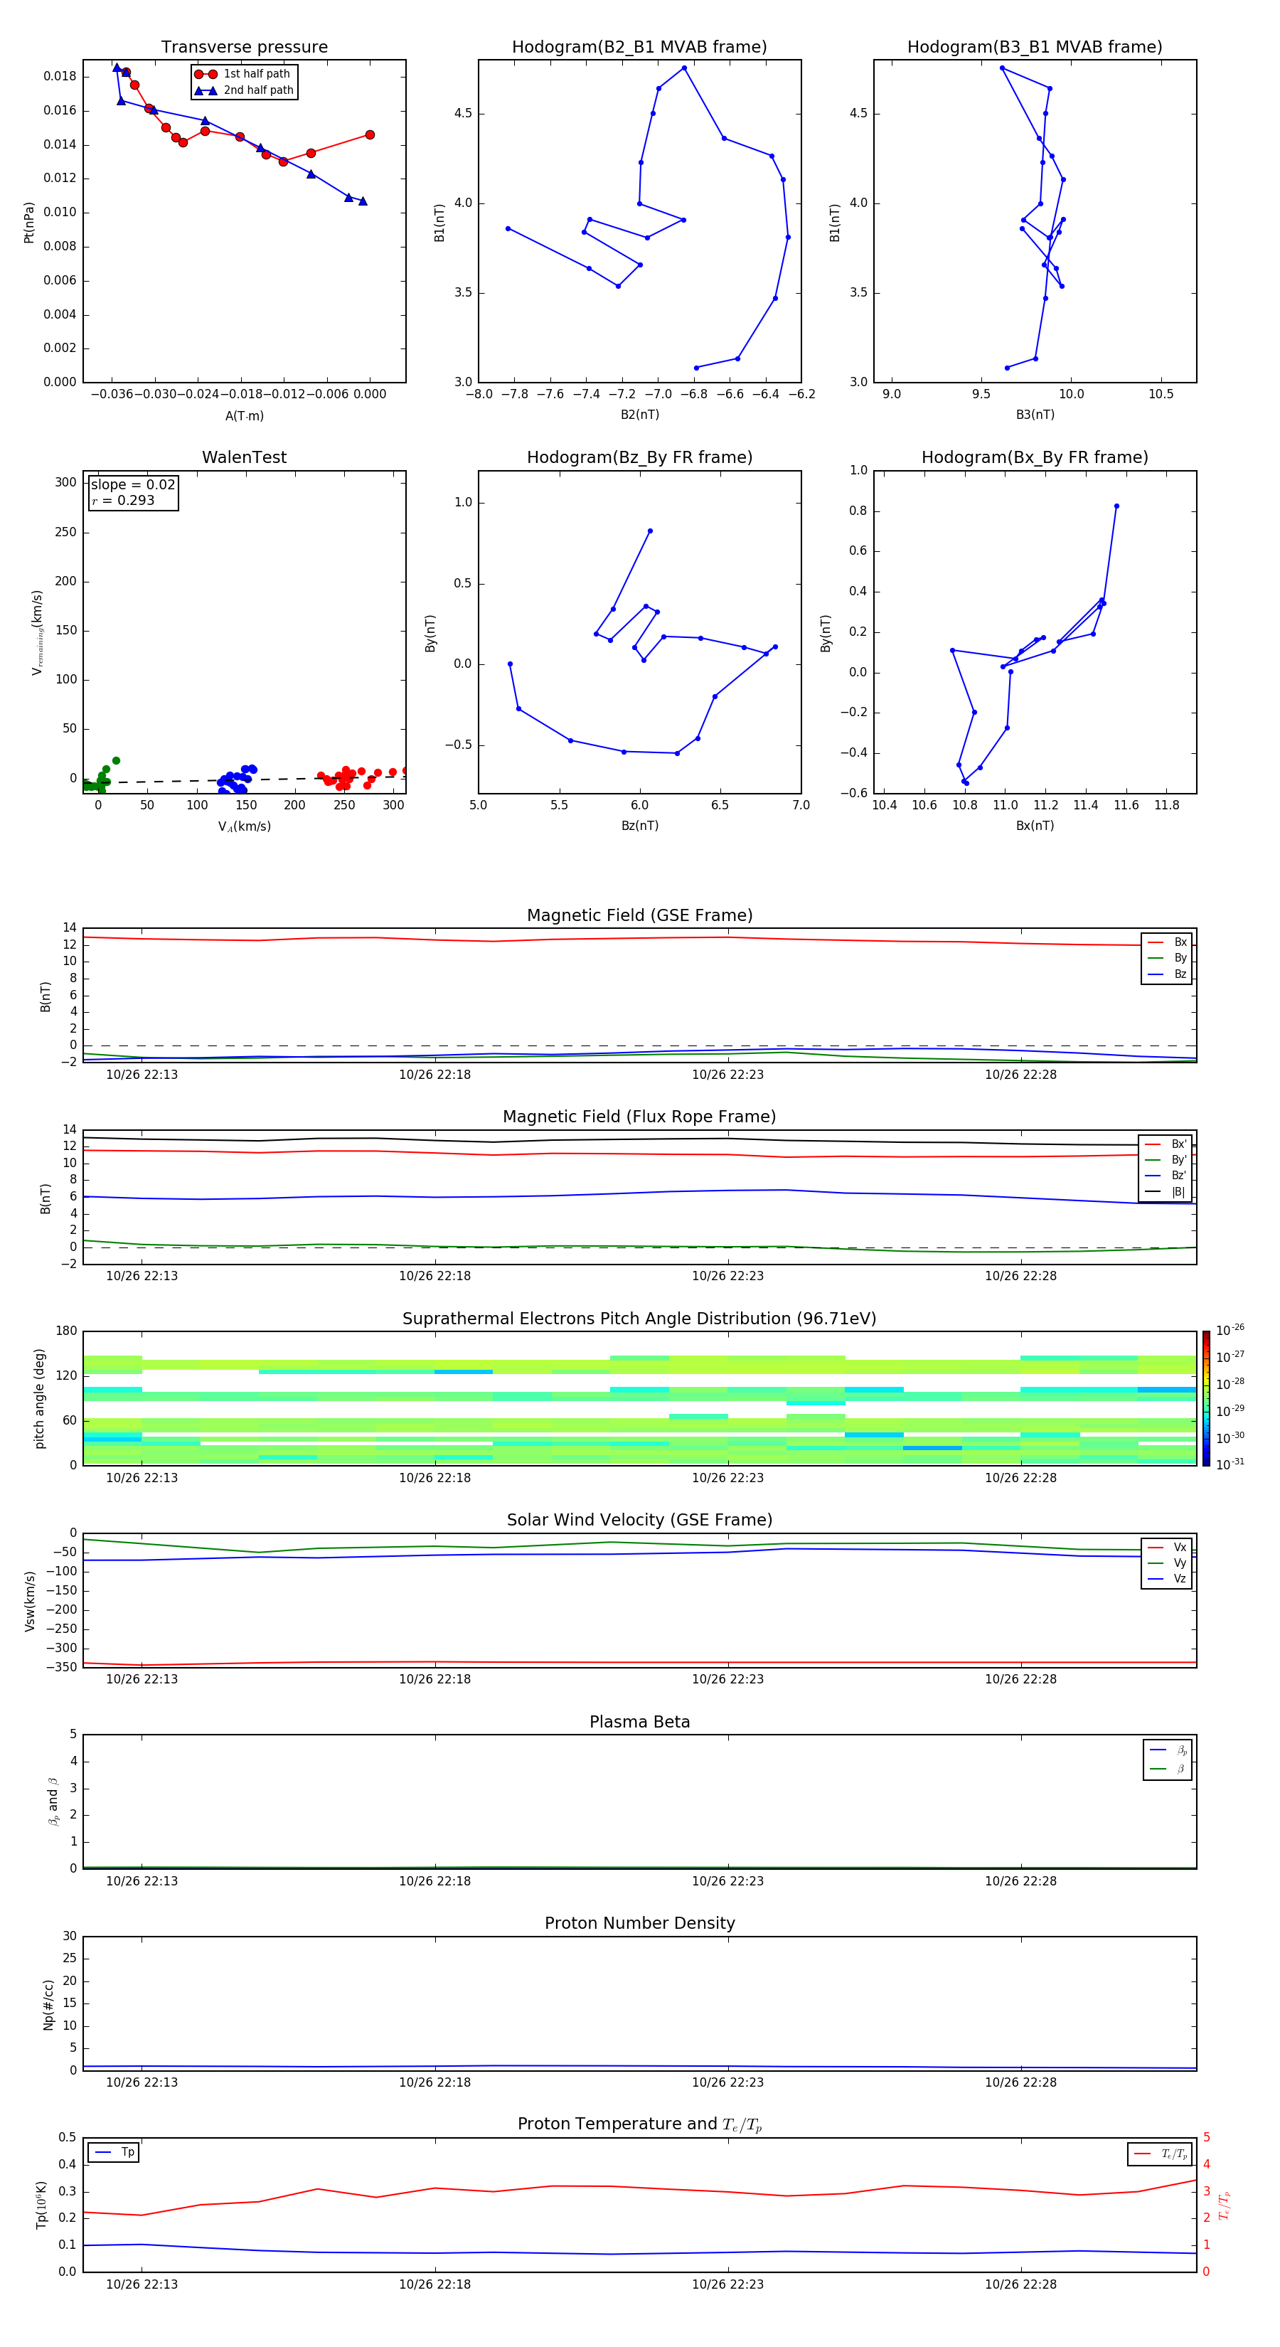Click Vz legend entry in velocity plot
This screenshot has width=1280, height=2347.
coord(1167,1579)
